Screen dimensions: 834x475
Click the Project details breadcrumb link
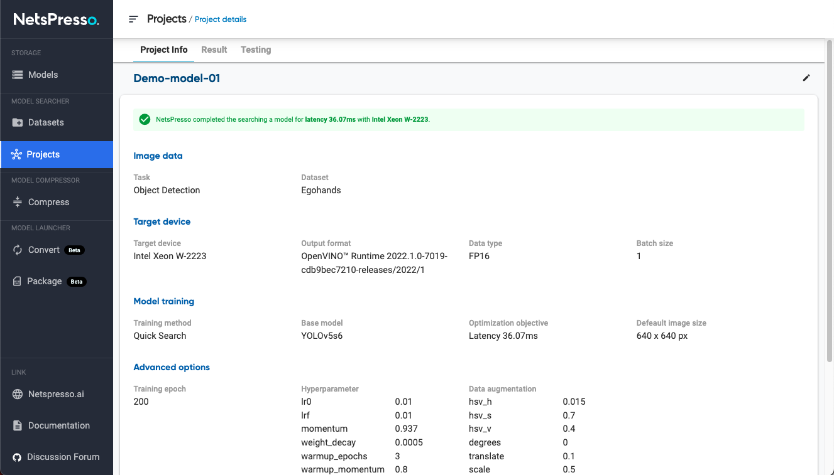(221, 19)
